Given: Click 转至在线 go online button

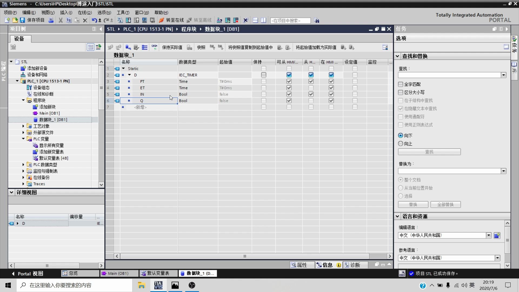Looking at the screenshot, I should 171,20.
